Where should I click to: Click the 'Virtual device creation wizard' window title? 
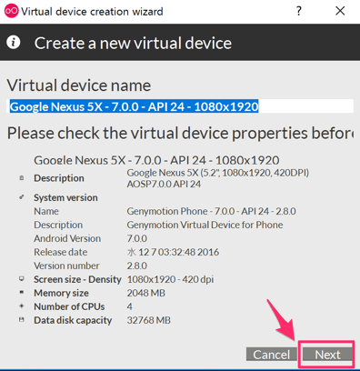(92, 12)
